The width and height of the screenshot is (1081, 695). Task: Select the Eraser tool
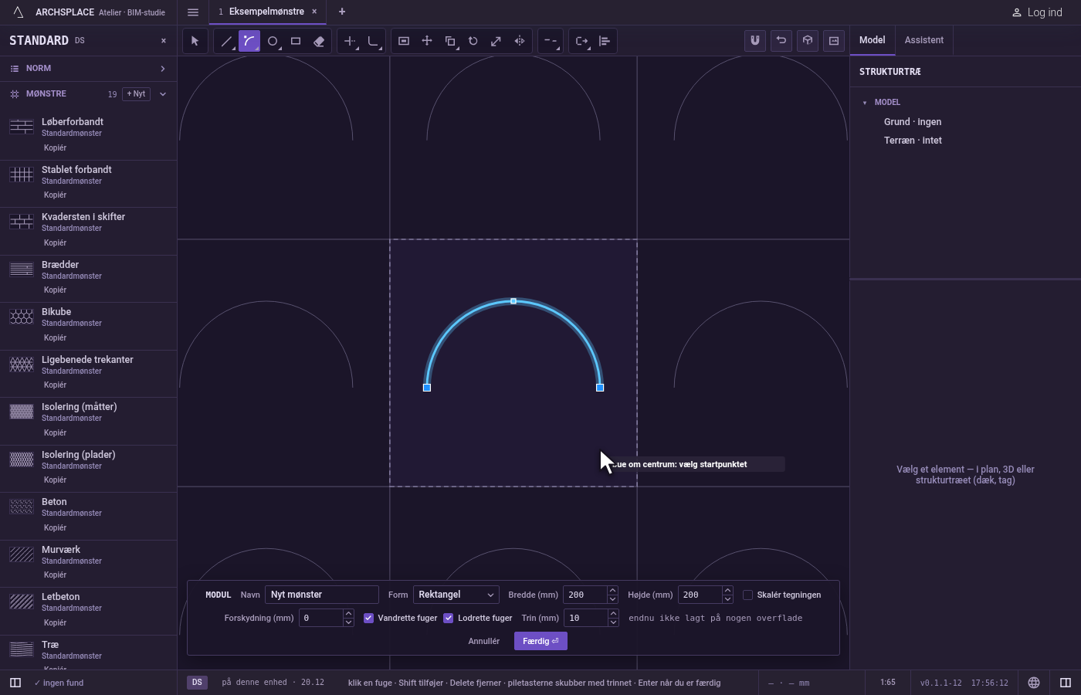319,41
